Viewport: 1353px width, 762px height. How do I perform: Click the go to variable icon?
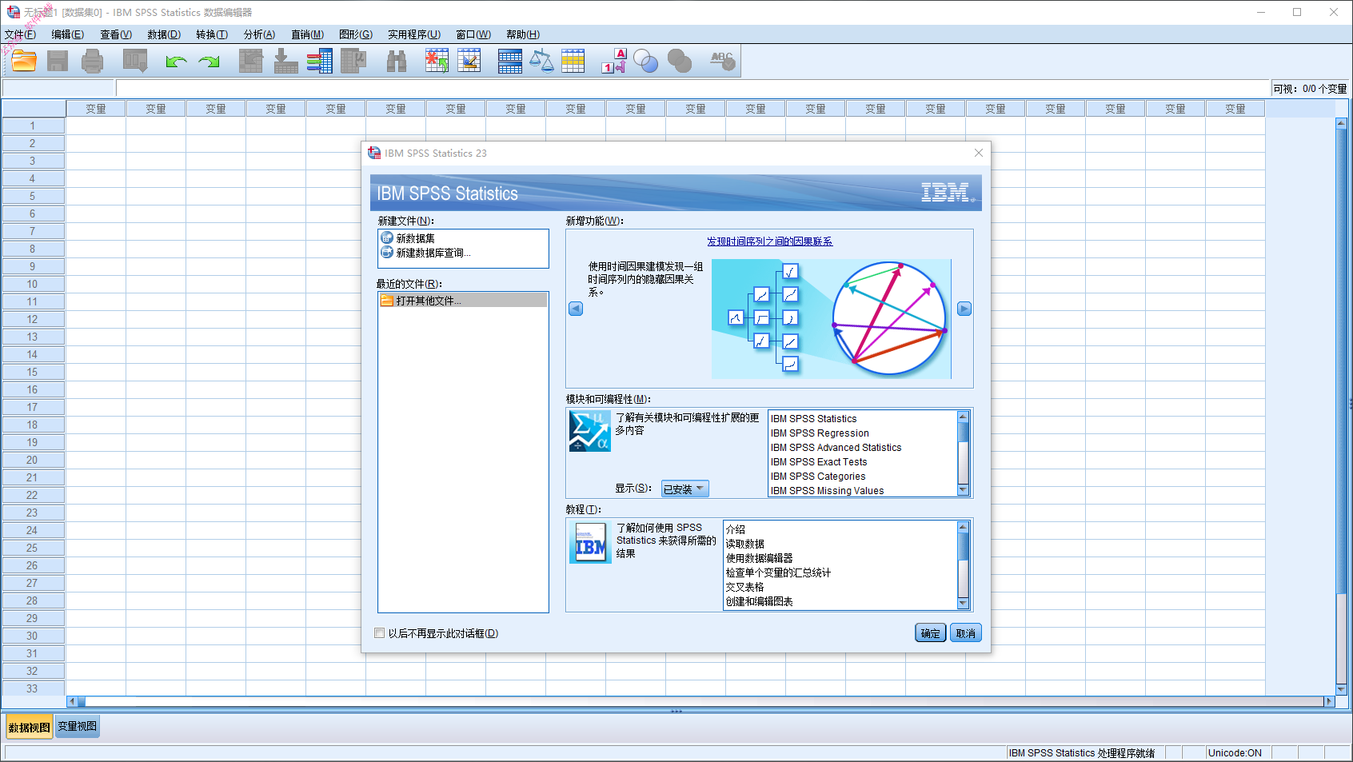285,61
